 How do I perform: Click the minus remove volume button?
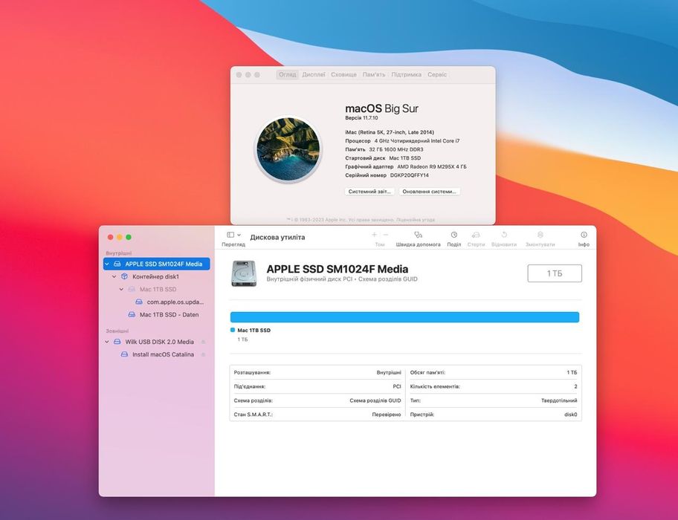coord(386,235)
